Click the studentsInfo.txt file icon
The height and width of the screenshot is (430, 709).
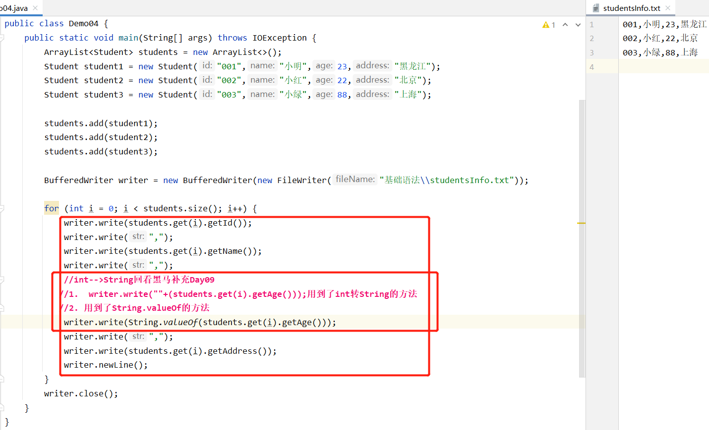click(x=596, y=8)
